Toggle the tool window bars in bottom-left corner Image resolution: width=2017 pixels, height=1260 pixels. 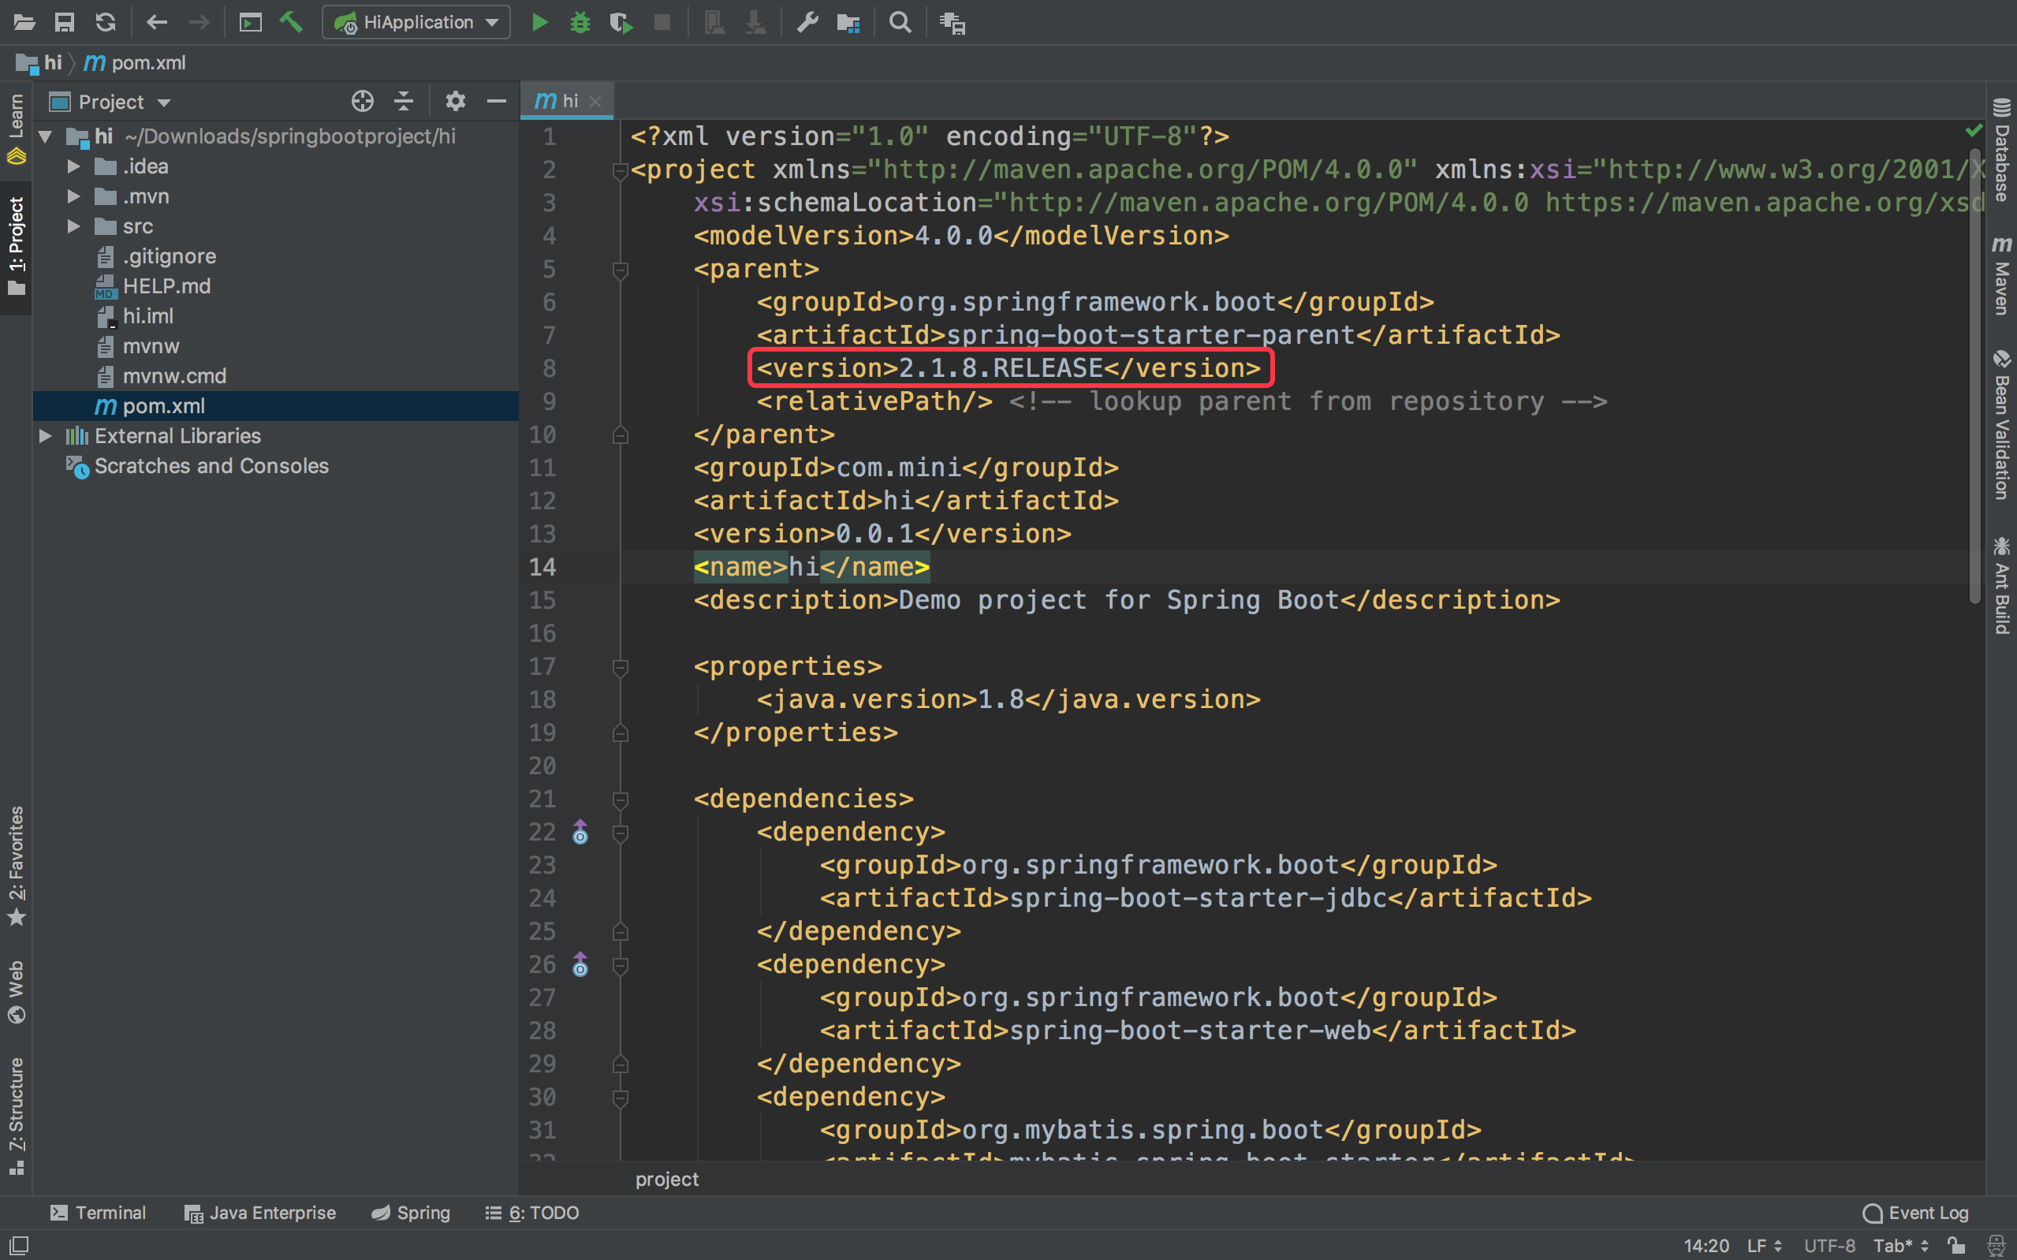[18, 1245]
